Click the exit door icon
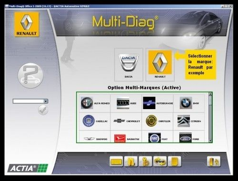This screenshot has height=181, width=238. pyautogui.click(x=214, y=161)
